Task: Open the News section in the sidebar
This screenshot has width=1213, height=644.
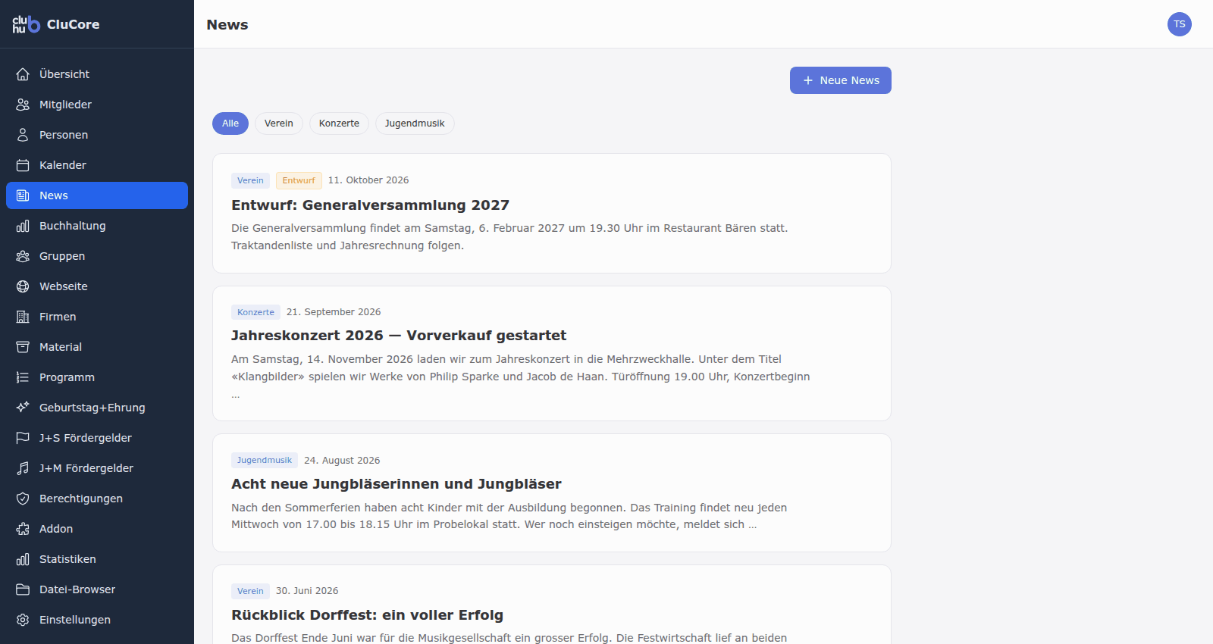Action: coord(97,195)
